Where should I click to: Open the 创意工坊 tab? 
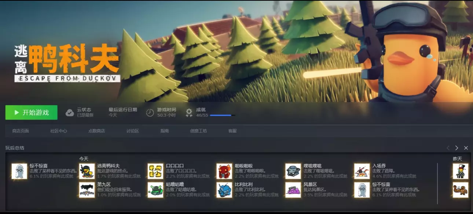(x=198, y=131)
